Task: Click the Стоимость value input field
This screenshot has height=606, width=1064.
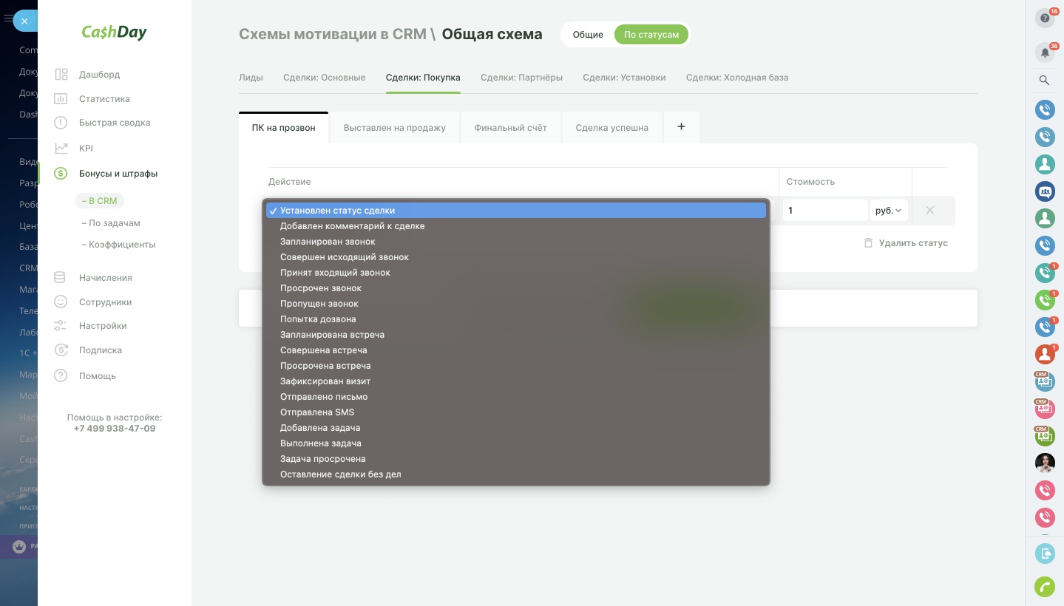Action: (825, 211)
